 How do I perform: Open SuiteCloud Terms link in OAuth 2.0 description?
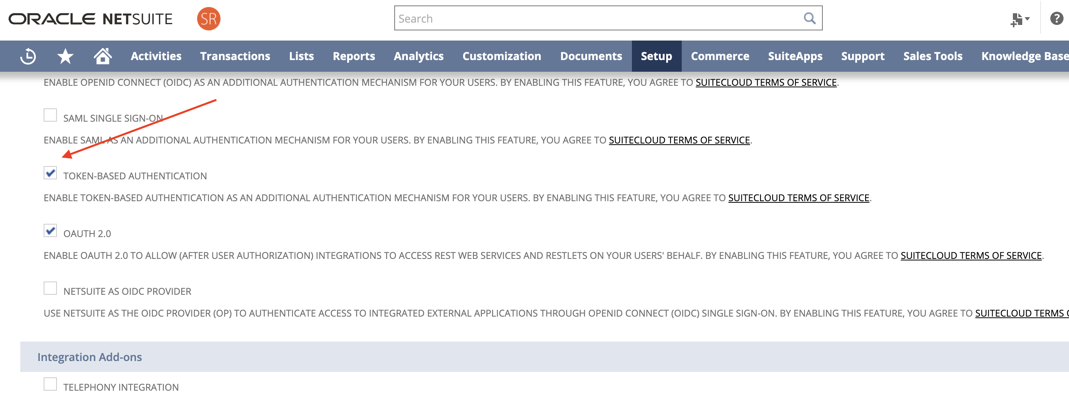[971, 256]
